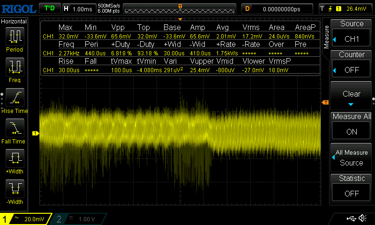Screen dimensions: 375x225
Task: Toggle the speaker sound icon
Action: [362, 218]
